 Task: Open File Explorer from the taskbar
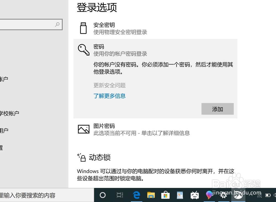pos(151,195)
